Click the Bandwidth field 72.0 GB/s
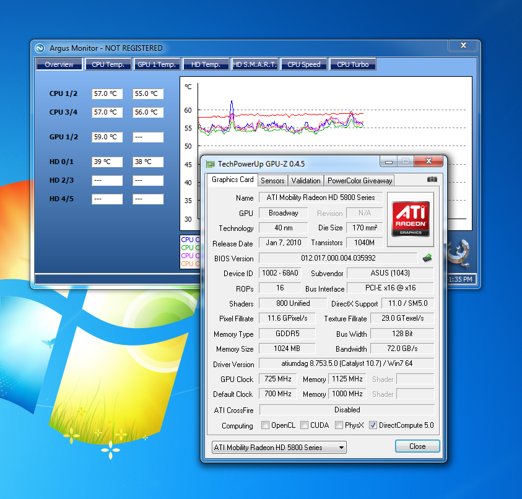The width and height of the screenshot is (522, 499). click(402, 349)
